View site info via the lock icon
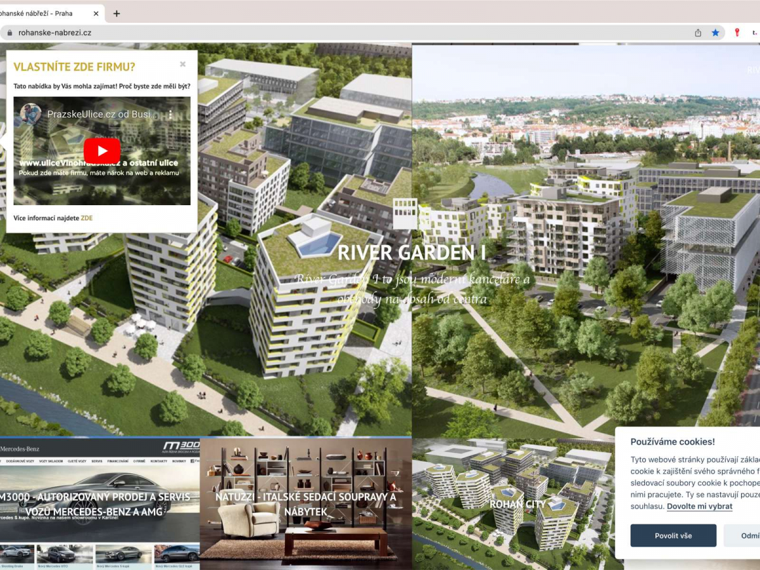 pos(9,32)
